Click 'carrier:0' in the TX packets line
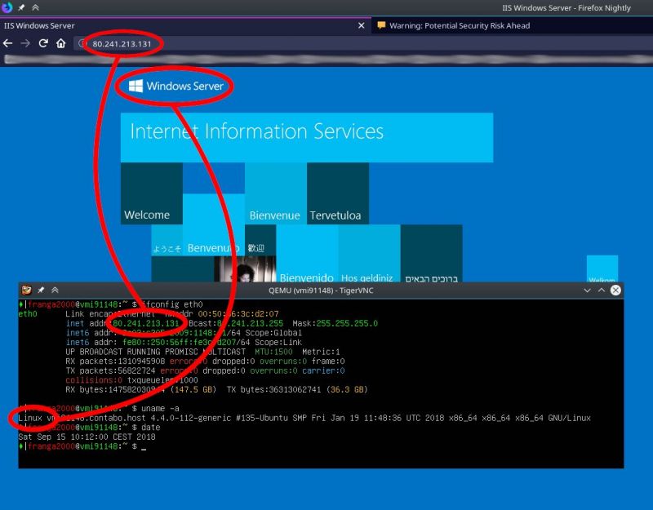Image resolution: width=653 pixels, height=510 pixels. click(323, 370)
